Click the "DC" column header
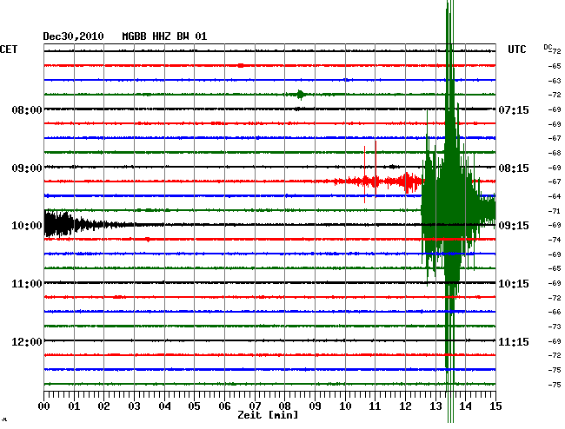565x429 pixels. (548, 47)
